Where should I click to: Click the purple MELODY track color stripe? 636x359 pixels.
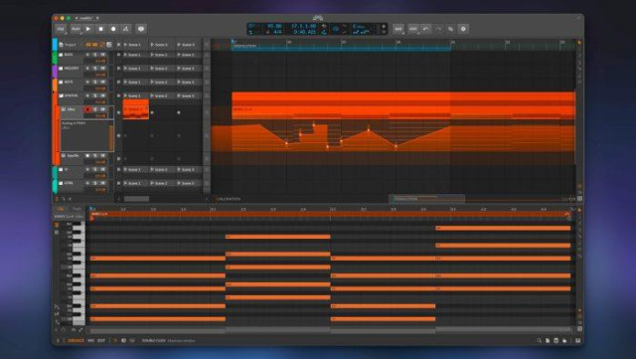(x=55, y=71)
